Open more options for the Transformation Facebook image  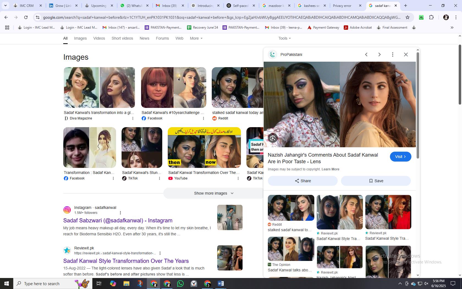(x=113, y=178)
